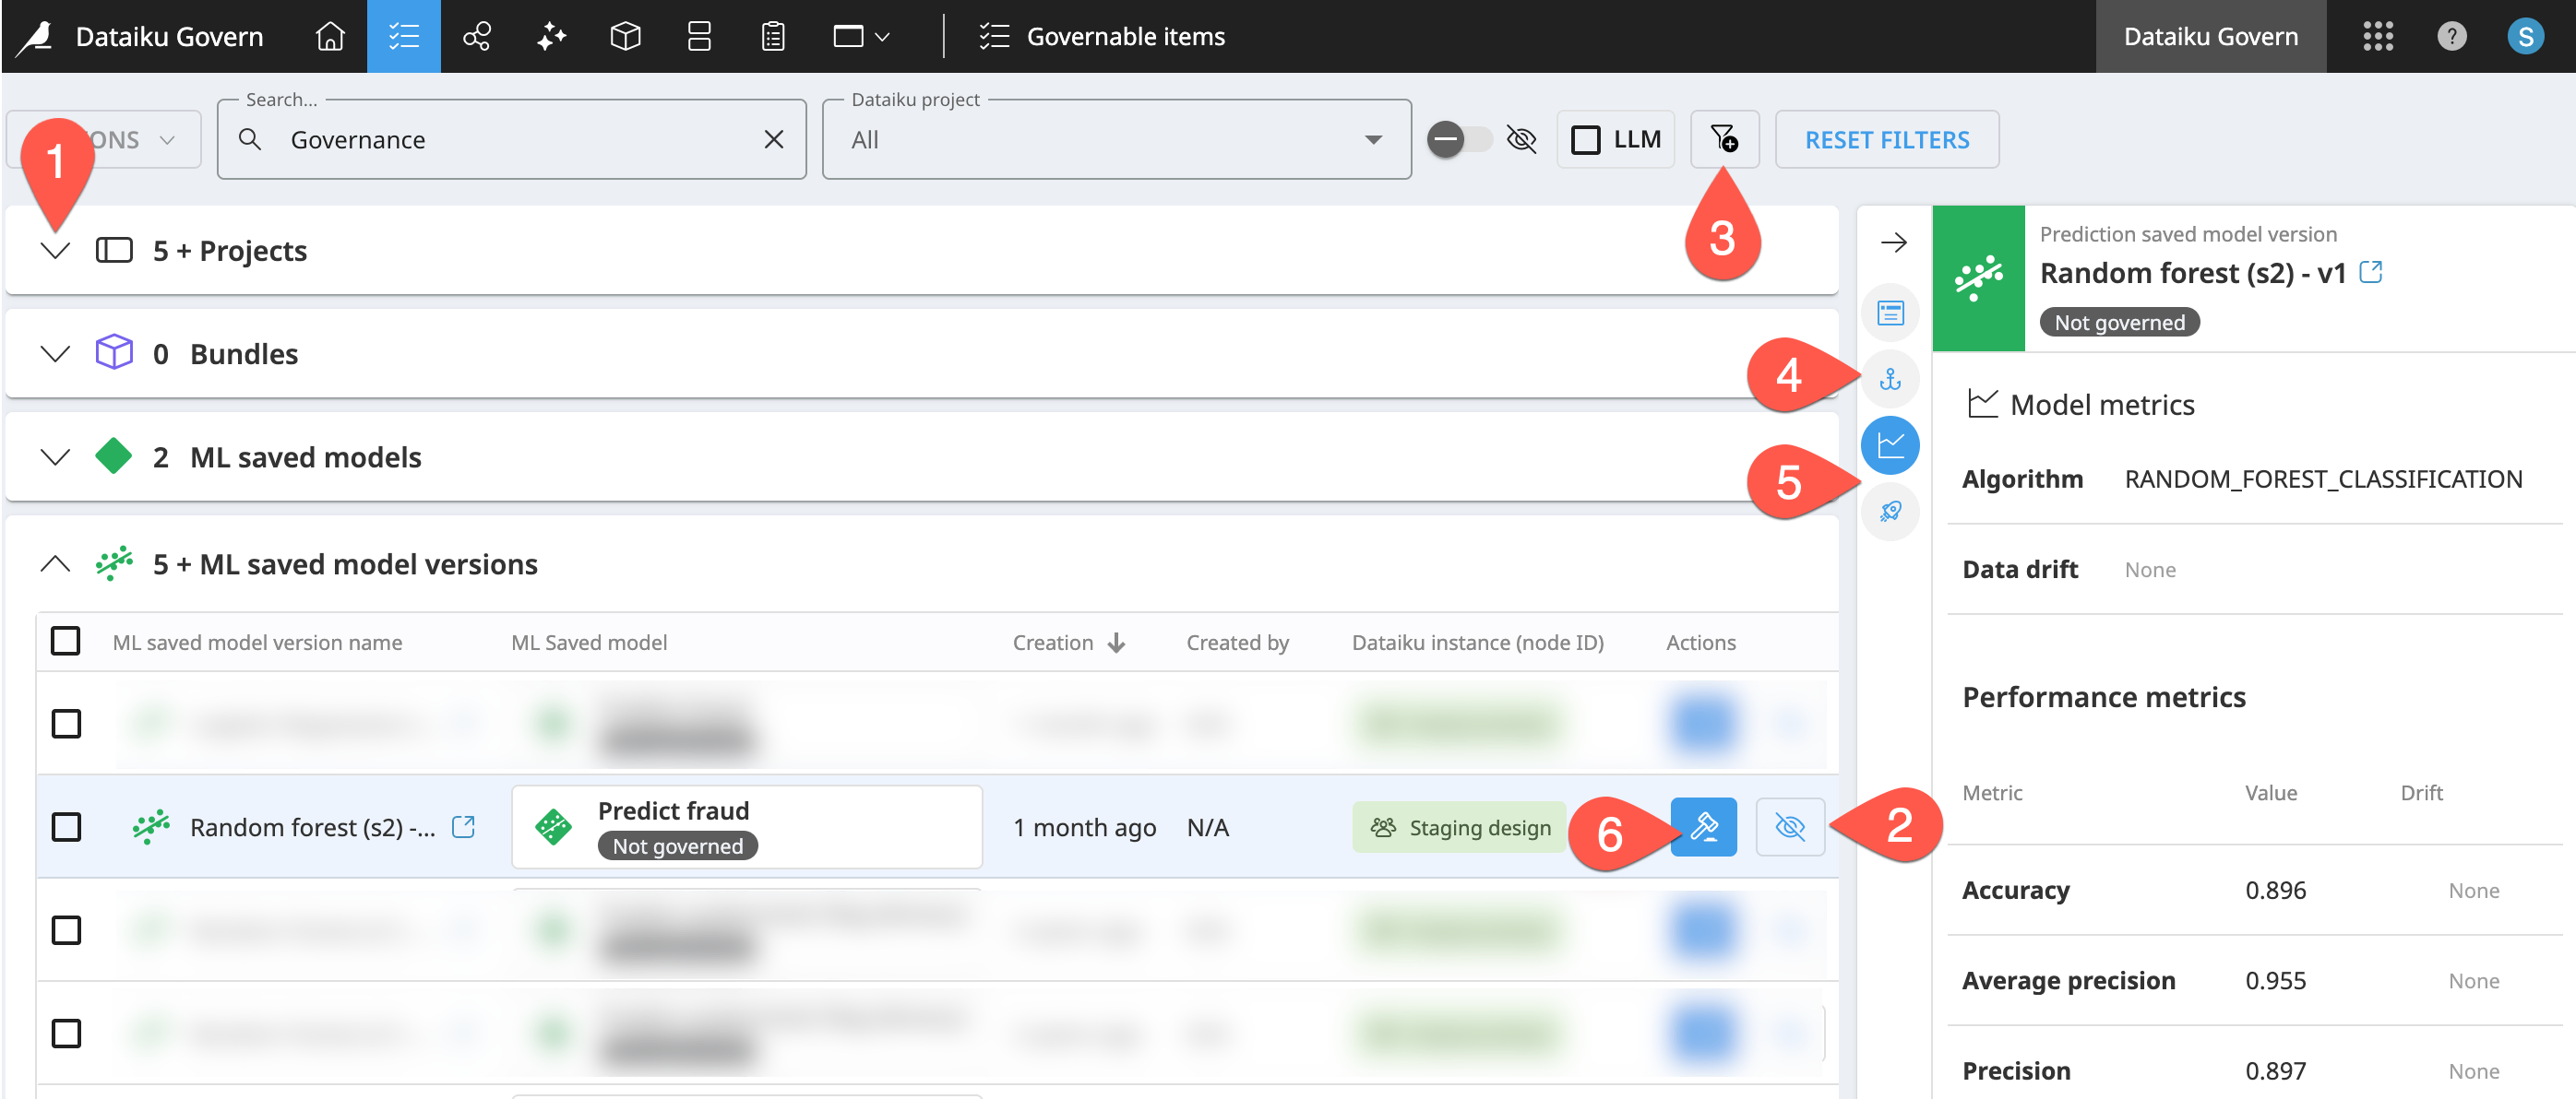
Task: Click ML saved model version name header
Action: coord(257,643)
